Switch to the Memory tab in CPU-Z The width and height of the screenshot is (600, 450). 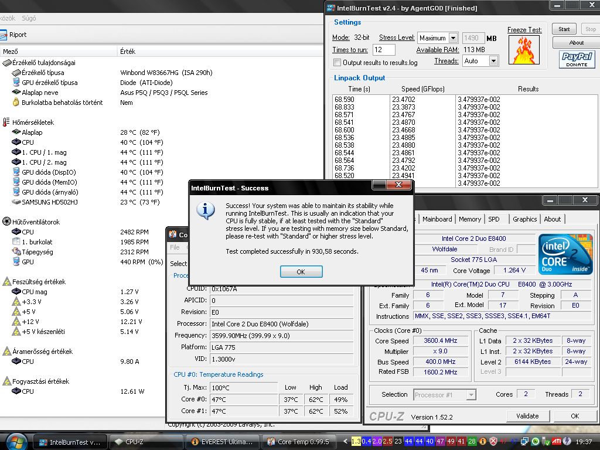[469, 219]
